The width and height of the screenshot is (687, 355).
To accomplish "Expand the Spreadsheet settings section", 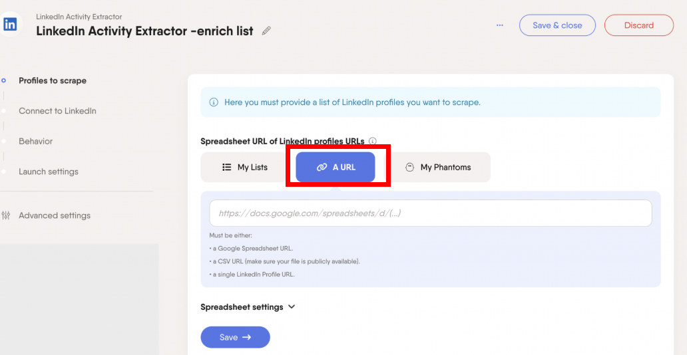I will pyautogui.click(x=248, y=307).
